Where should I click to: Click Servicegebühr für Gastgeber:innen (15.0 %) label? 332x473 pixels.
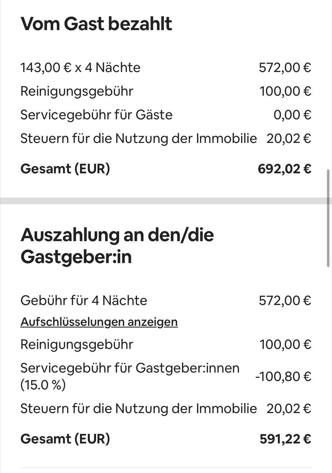130,376
